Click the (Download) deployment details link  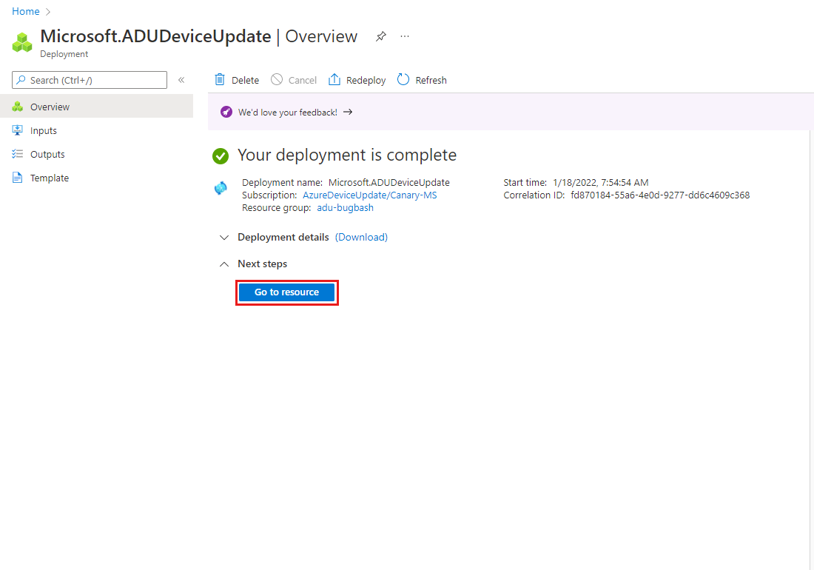pyautogui.click(x=361, y=237)
